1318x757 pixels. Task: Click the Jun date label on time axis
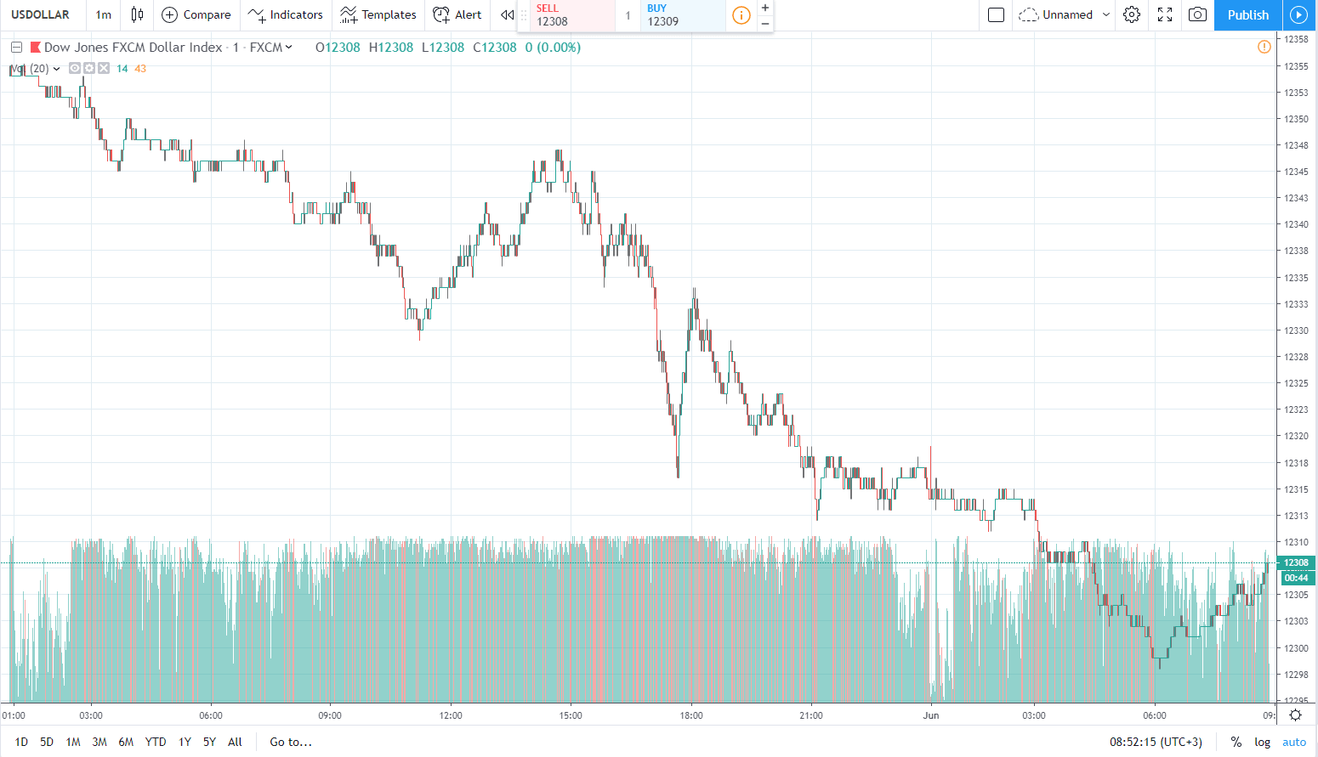coord(931,715)
